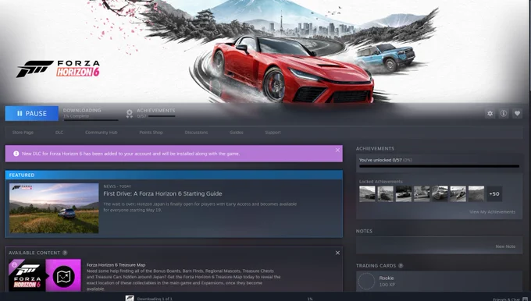Open the game settings gear icon
The width and height of the screenshot is (531, 301).
click(490, 114)
